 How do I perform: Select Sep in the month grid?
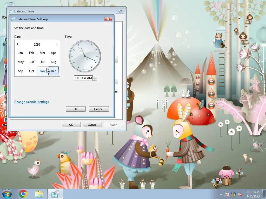(21, 71)
